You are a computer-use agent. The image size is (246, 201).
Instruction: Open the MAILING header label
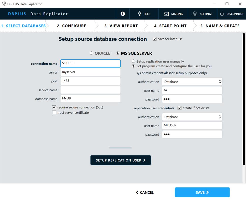(x=177, y=14)
